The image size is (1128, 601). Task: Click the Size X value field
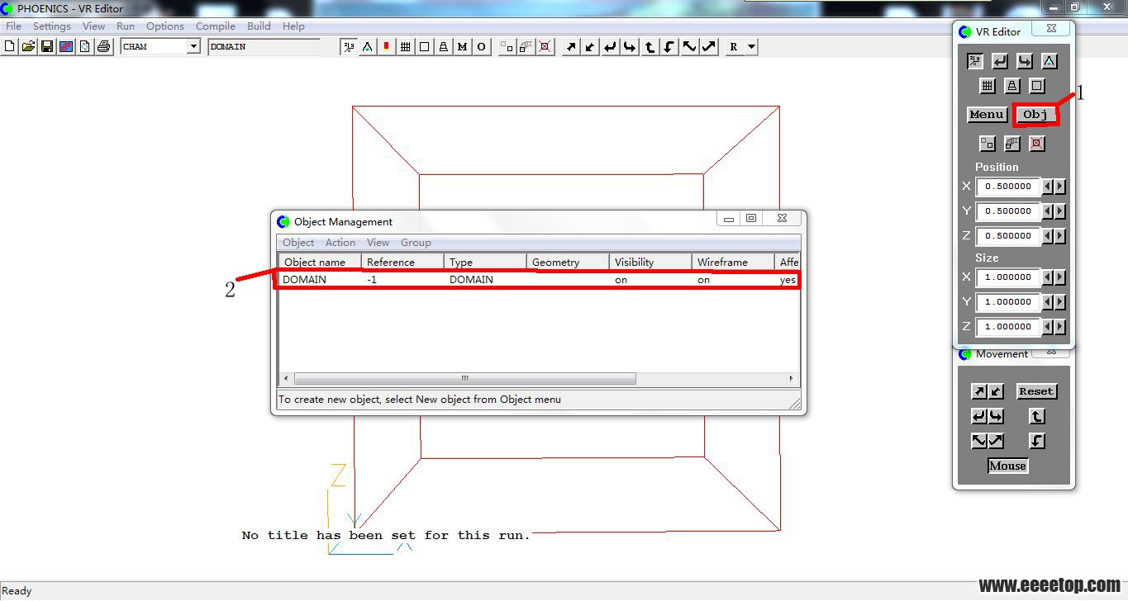tap(1008, 277)
